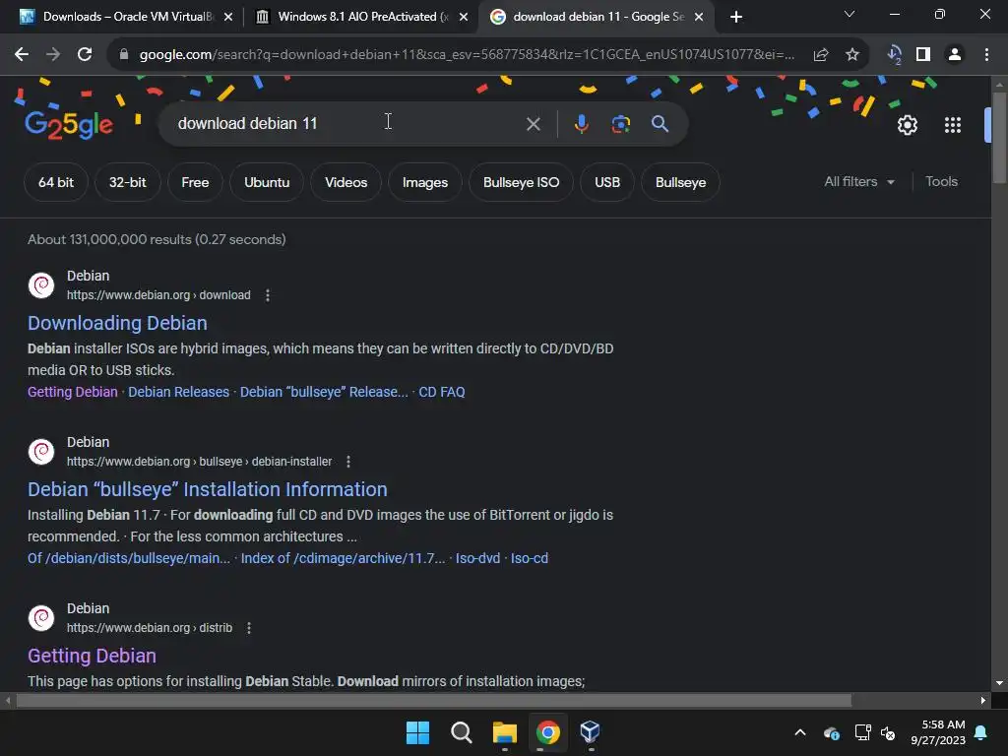Select the Ubuntu filter chip
This screenshot has width=1008, height=756.
[x=267, y=182]
